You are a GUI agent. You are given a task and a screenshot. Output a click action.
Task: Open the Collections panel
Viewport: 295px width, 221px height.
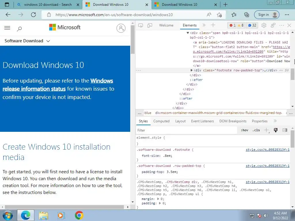click(247, 15)
